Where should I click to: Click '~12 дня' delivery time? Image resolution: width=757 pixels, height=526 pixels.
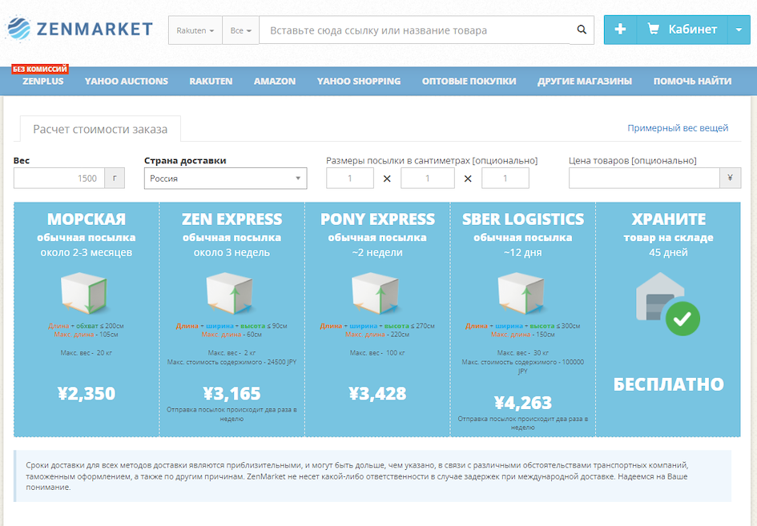(523, 252)
